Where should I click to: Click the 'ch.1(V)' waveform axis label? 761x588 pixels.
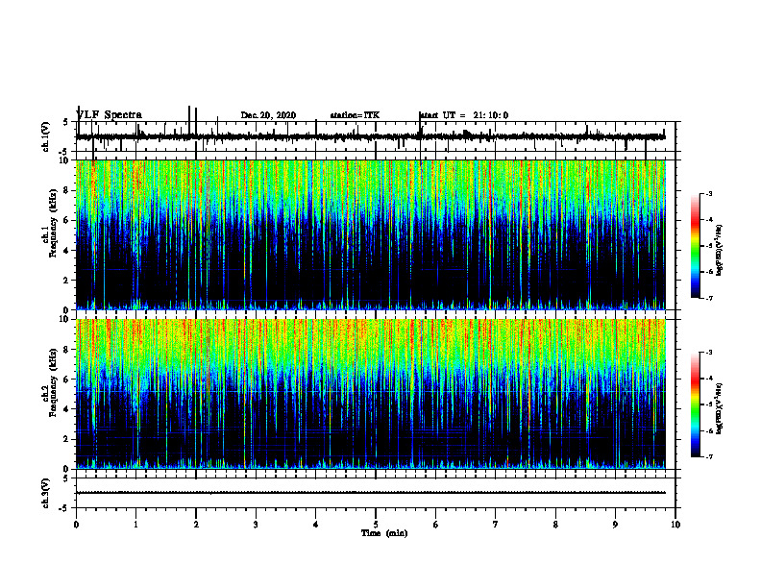(46, 136)
